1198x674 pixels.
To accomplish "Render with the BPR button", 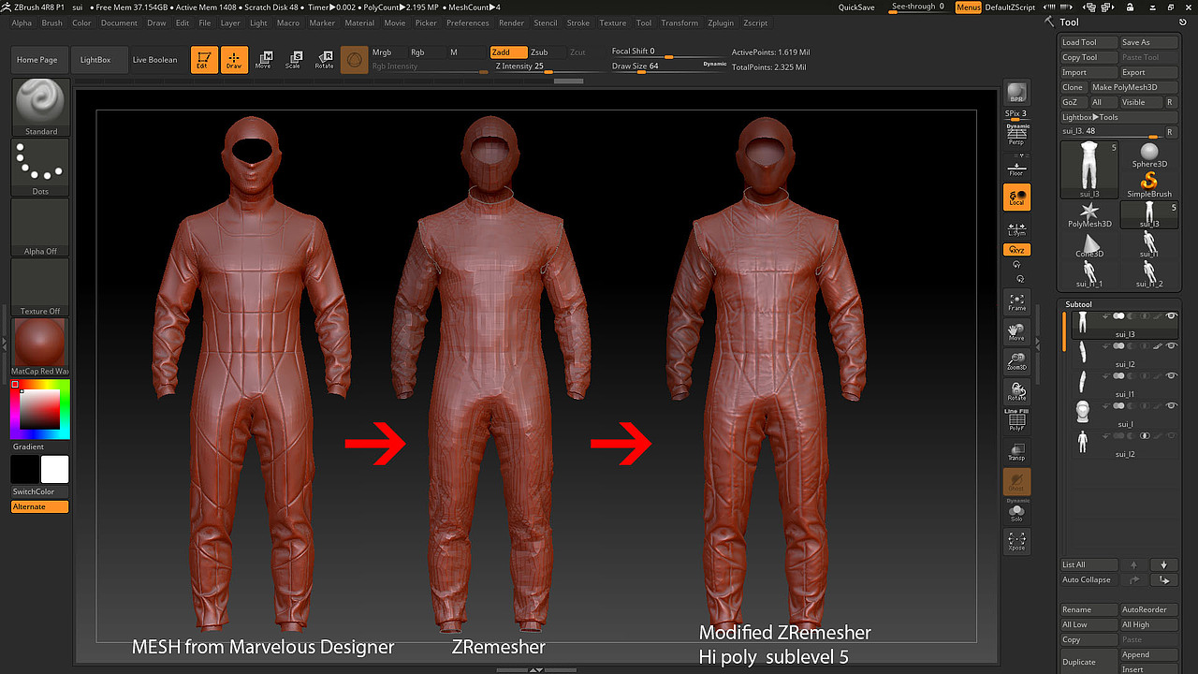I will 1015,93.
